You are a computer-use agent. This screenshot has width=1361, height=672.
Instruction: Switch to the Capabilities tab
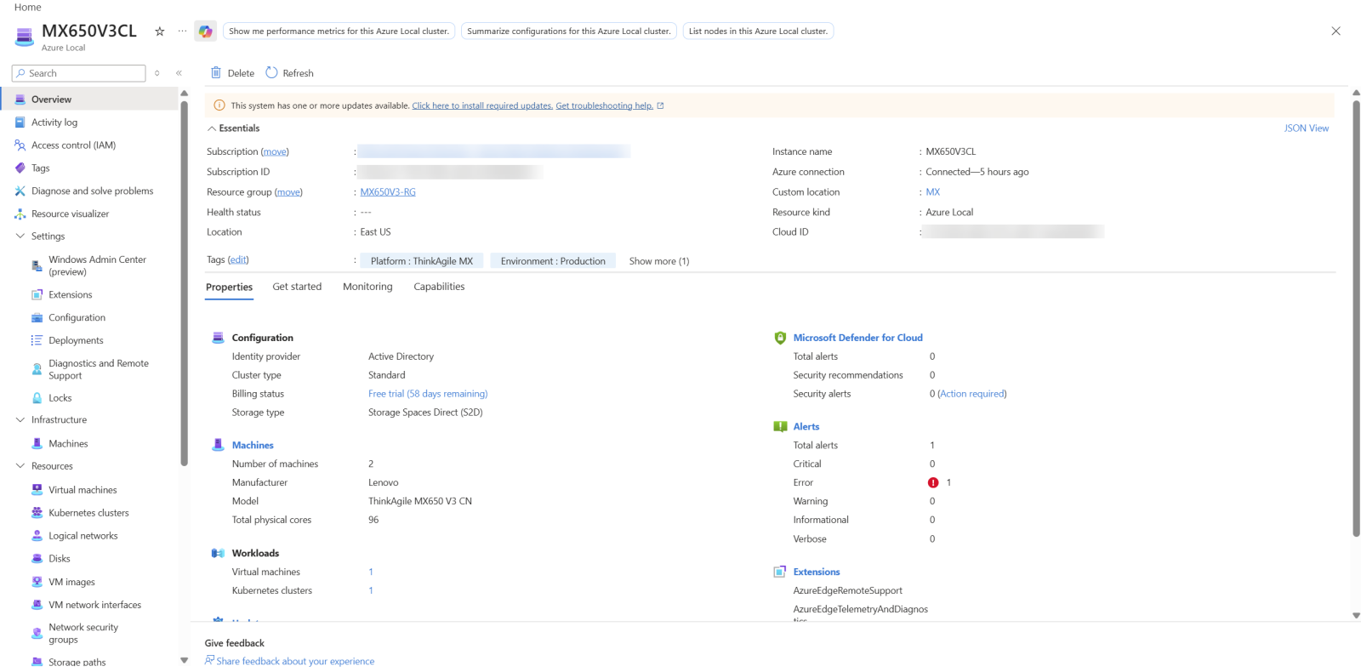coord(439,287)
